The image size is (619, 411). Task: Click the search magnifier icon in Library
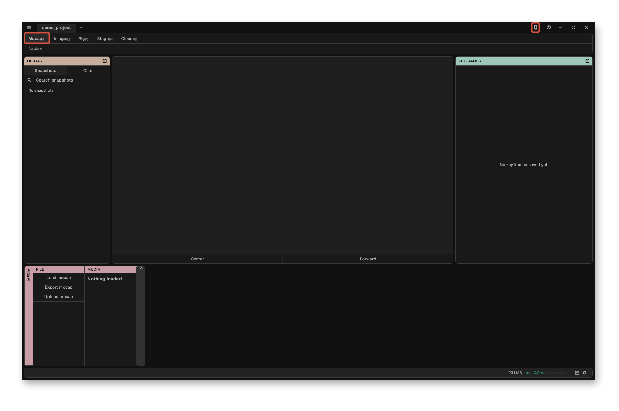[29, 80]
